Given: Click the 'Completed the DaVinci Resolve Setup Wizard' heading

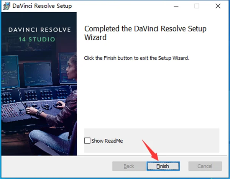Looking at the screenshot, I should pyautogui.click(x=145, y=33).
